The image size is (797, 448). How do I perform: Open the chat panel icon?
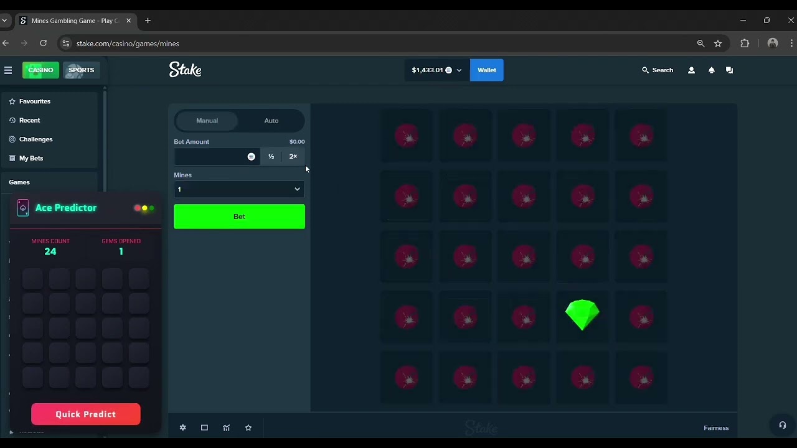729,70
